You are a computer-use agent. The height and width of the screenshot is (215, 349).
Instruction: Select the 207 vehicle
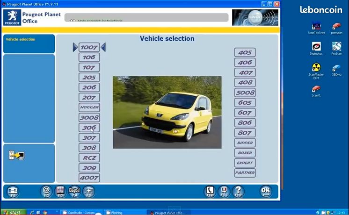click(89, 97)
